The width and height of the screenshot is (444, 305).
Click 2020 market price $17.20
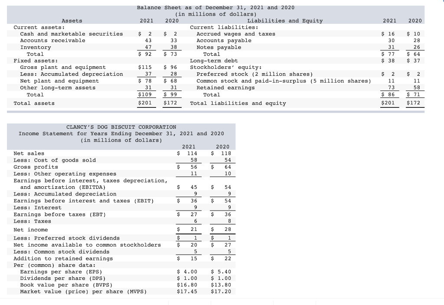pos(221,292)
